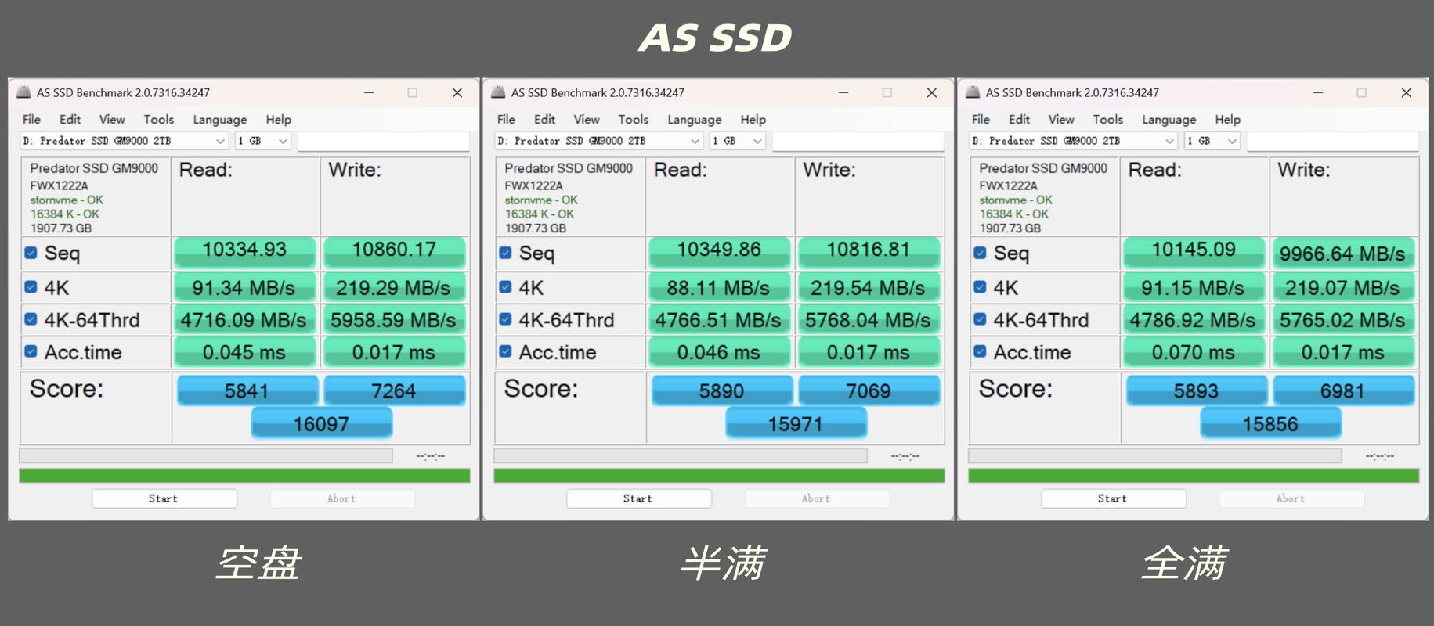Open the File menu in the 全满 window

click(981, 120)
